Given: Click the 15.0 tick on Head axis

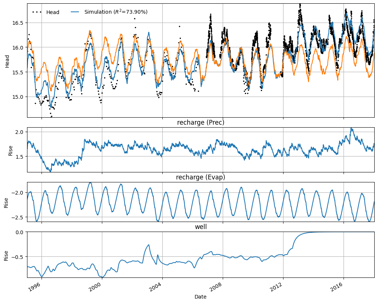Looking at the screenshot, I should pos(18,97).
